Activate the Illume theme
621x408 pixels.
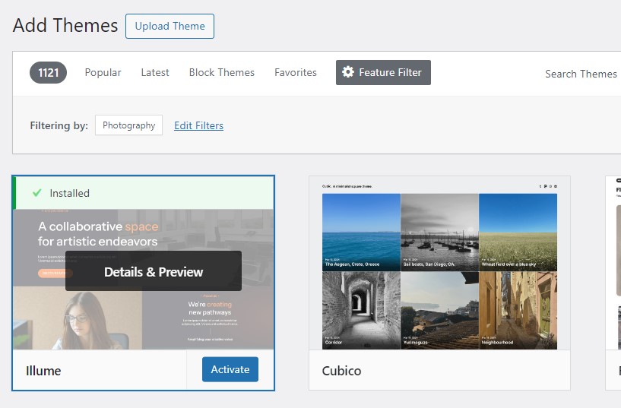tap(230, 369)
